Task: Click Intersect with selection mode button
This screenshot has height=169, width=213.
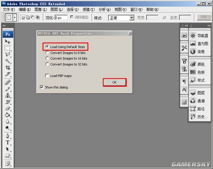Action: click(x=37, y=17)
